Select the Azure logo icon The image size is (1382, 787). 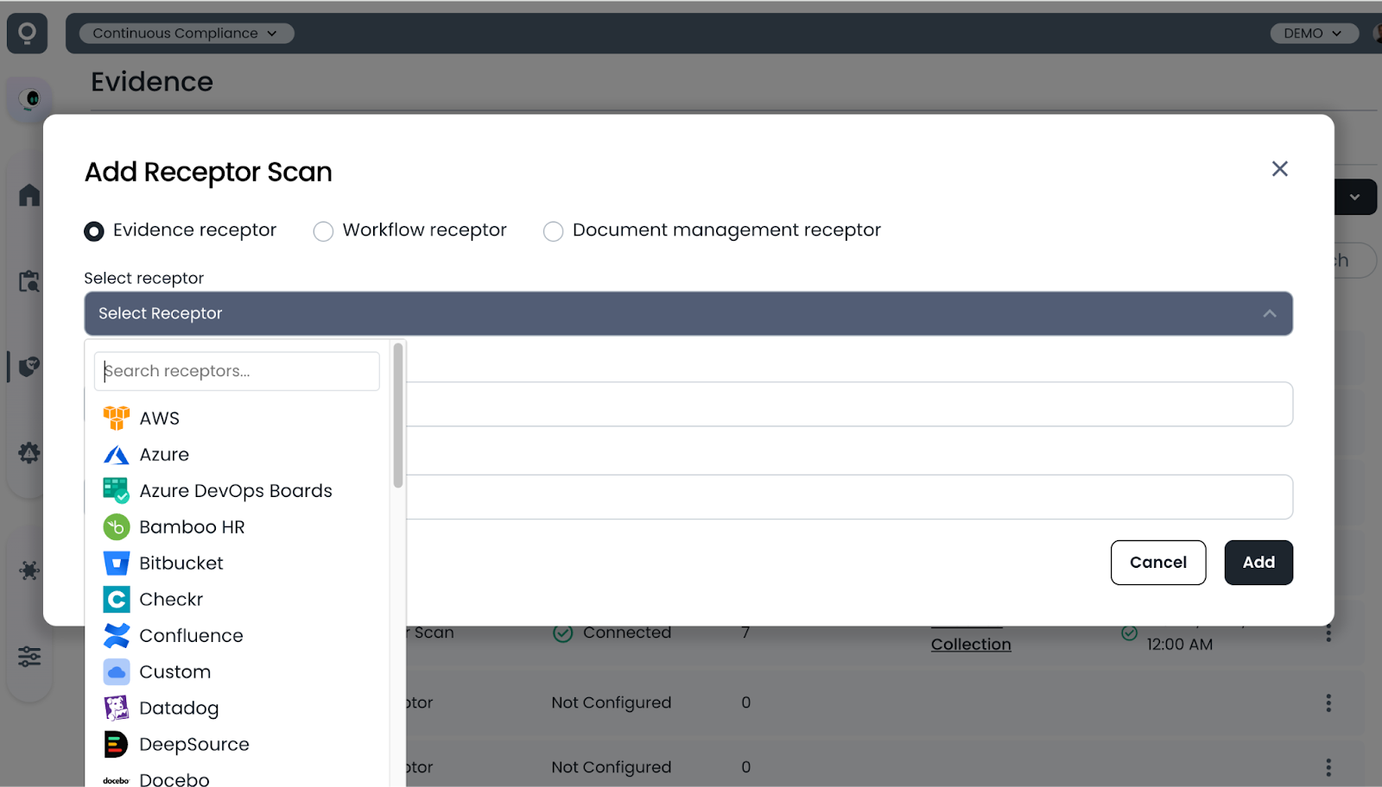[116, 455]
